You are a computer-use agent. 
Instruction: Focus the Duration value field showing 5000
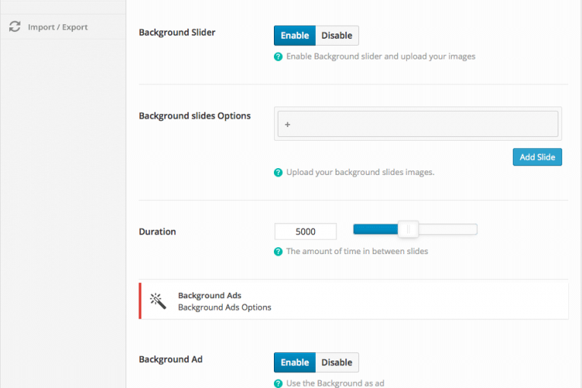[x=306, y=231]
